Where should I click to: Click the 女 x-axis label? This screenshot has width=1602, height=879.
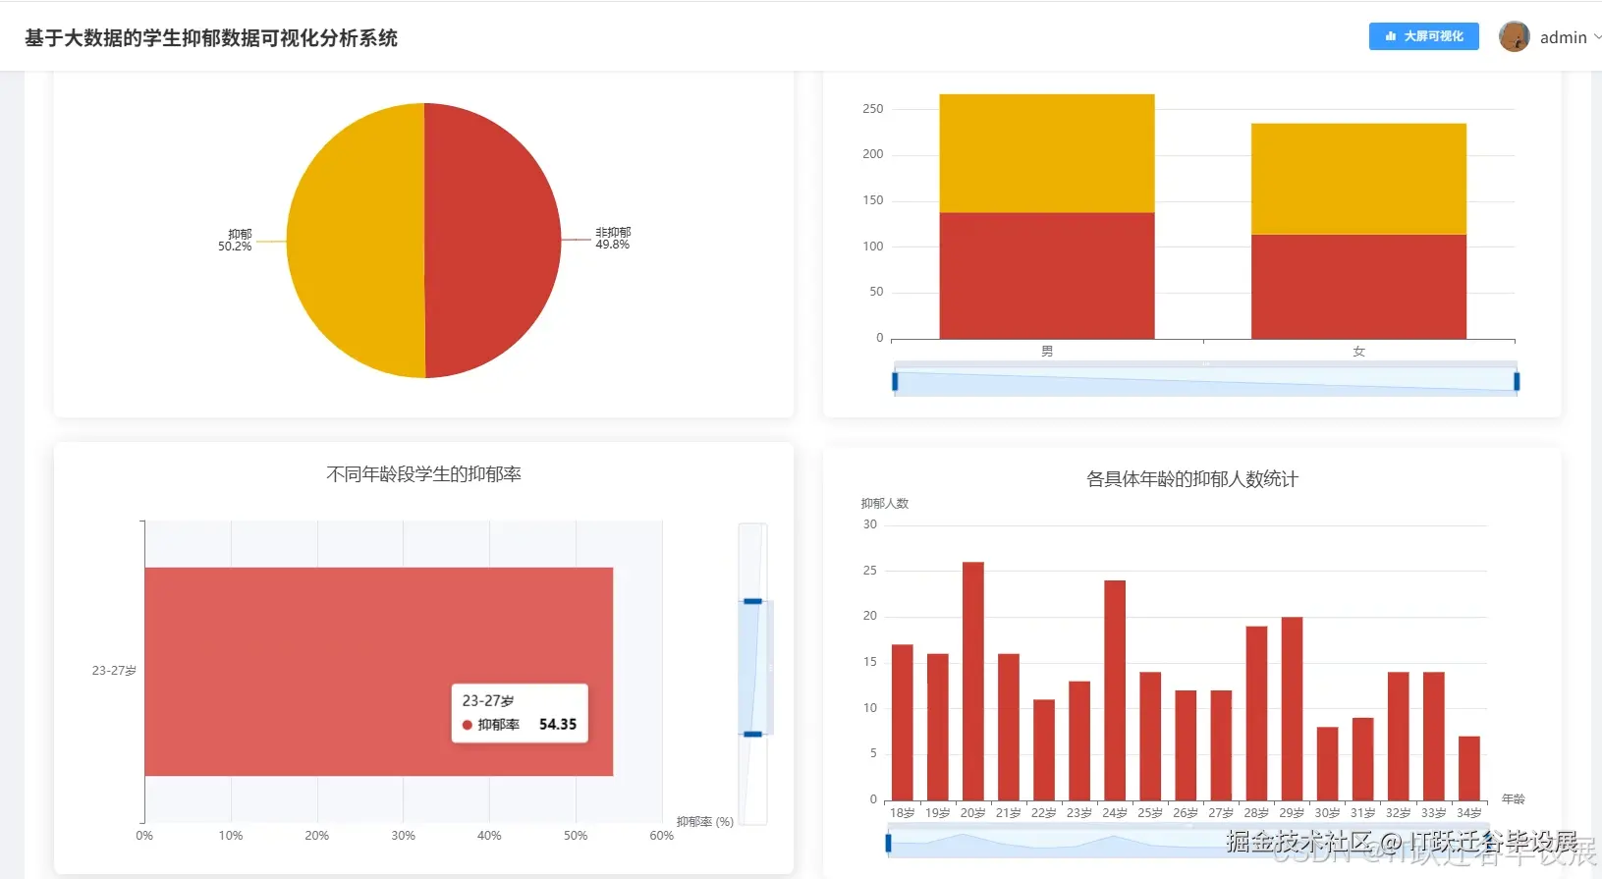tap(1358, 352)
